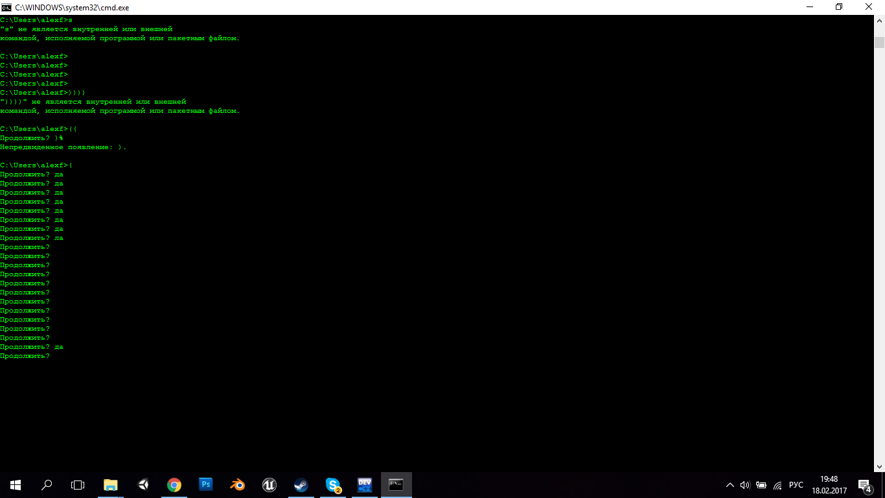This screenshot has width=885, height=498.
Task: Open the Windows Start menu
Action: (x=16, y=484)
